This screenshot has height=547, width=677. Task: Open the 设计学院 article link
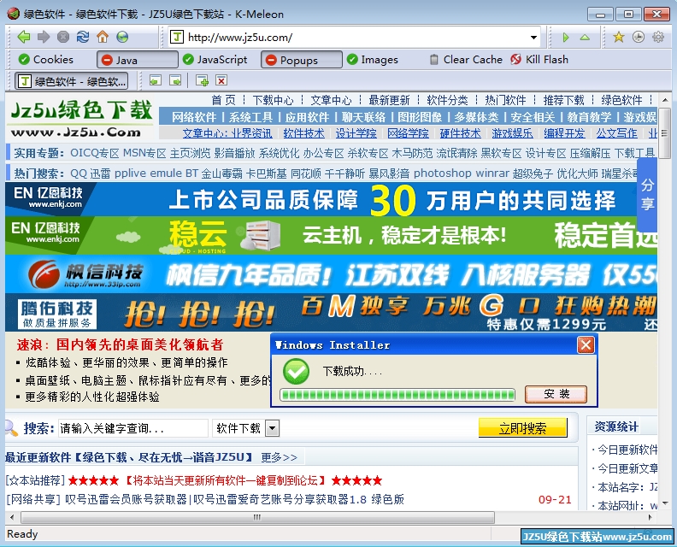pyautogui.click(x=356, y=133)
